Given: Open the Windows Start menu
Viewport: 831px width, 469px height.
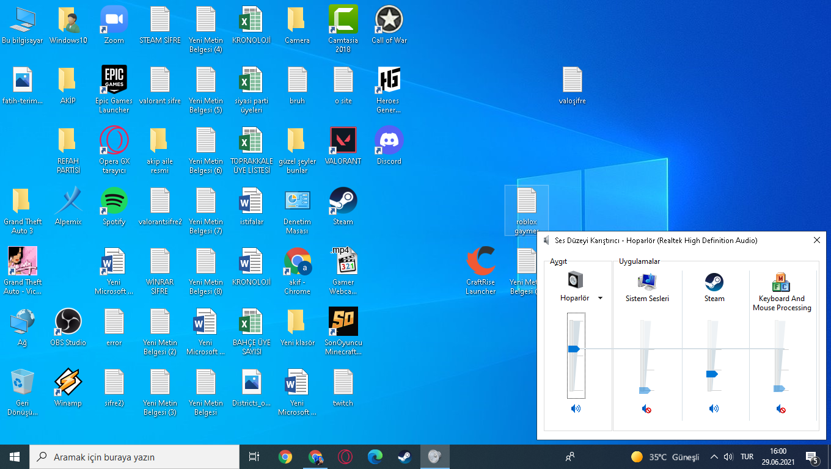Looking at the screenshot, I should [15, 457].
